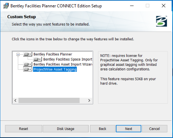The height and width of the screenshot is (138, 173).
Task: Collapse the Bentley Facilties Planner tree node
Action: (x=18, y=54)
